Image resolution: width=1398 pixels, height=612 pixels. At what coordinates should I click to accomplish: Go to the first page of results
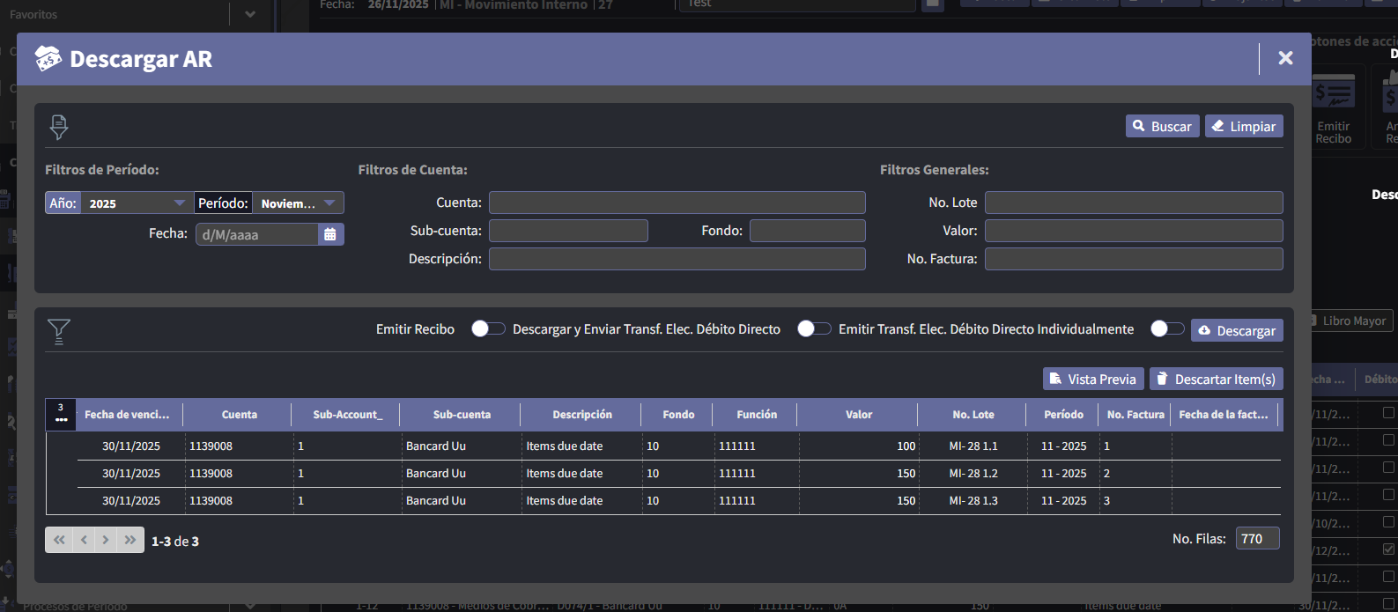(59, 540)
